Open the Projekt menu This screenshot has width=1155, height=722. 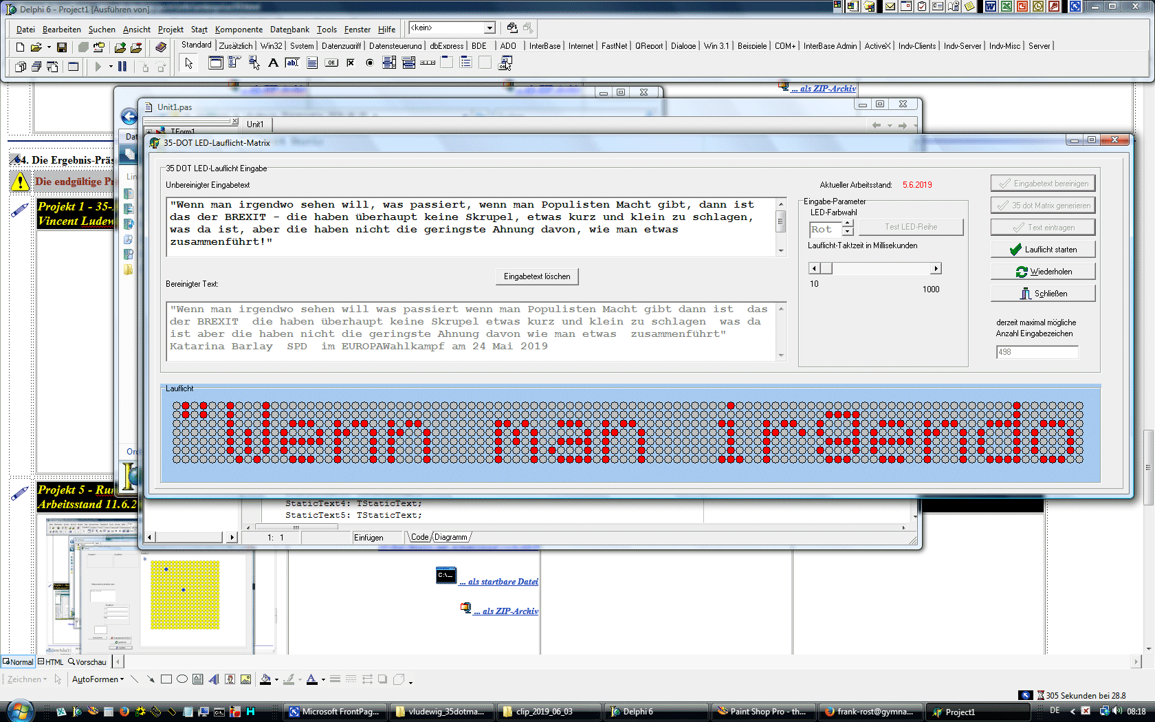click(170, 30)
